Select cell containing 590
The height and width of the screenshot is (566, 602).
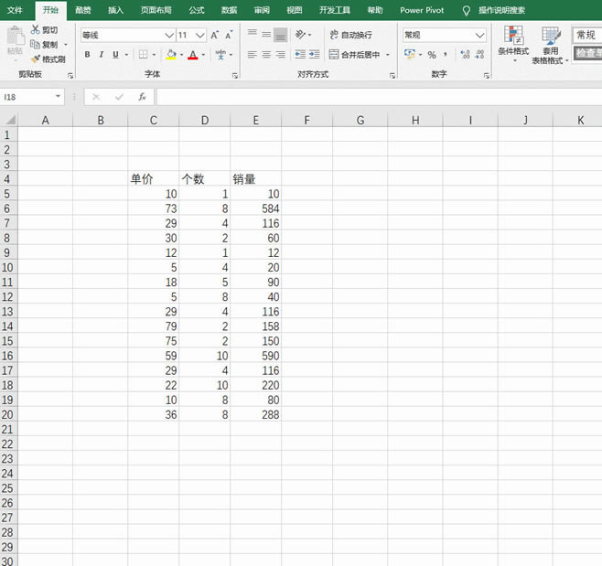coord(255,356)
